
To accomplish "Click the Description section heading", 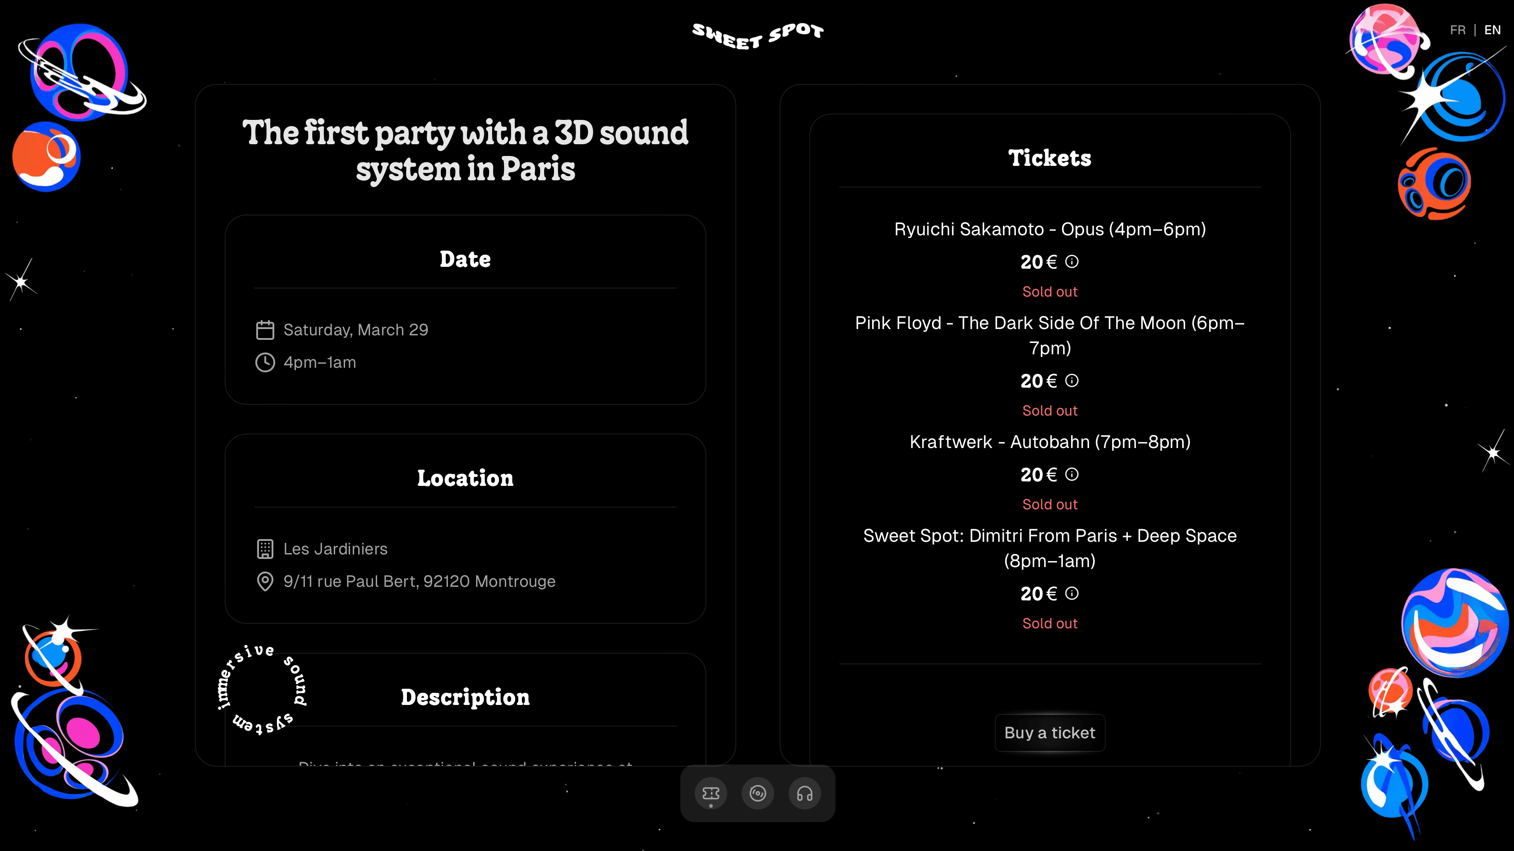I will click(465, 697).
